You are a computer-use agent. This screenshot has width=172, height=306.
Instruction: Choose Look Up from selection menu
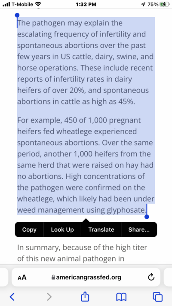click(x=62, y=229)
